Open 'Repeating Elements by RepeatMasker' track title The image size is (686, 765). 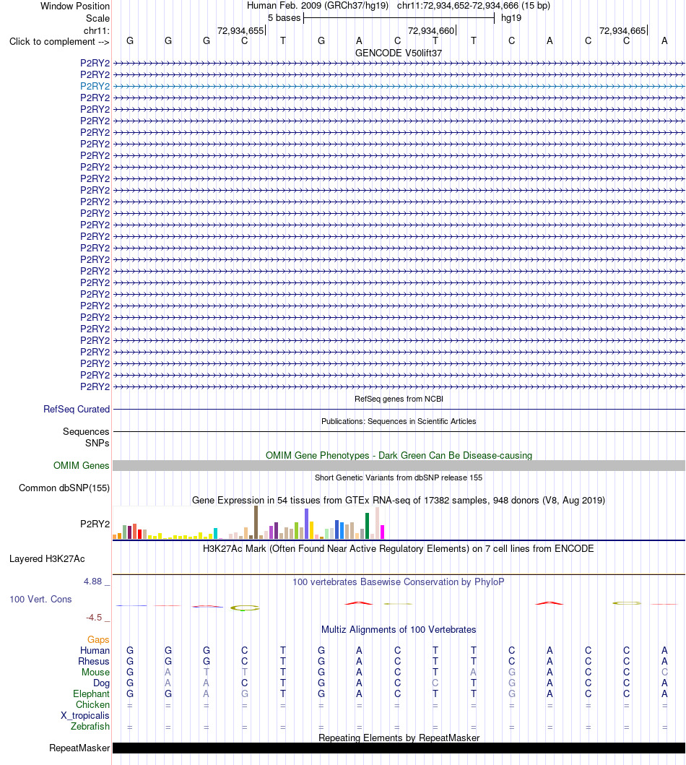399,738
